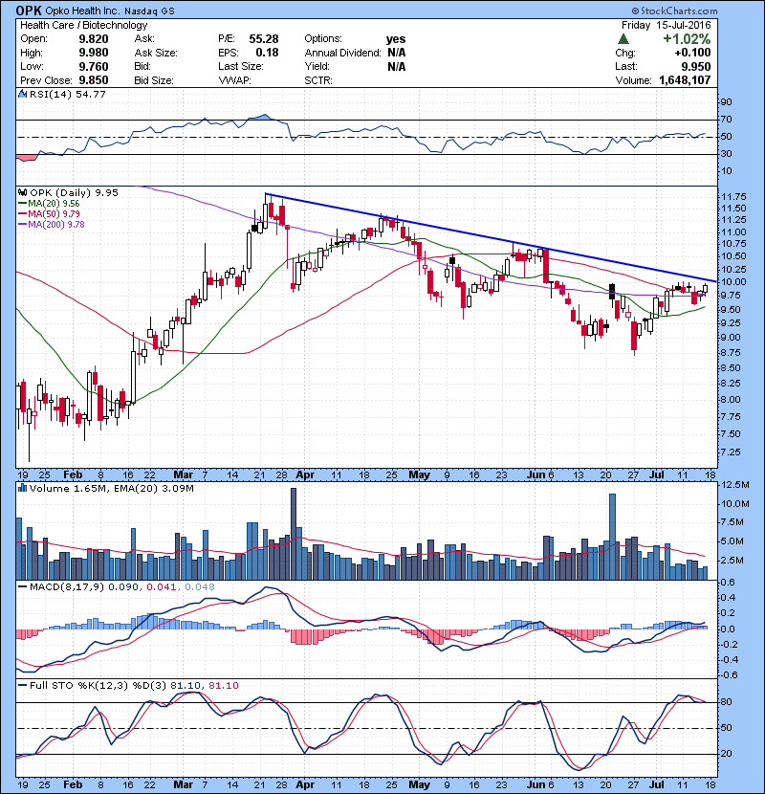Click the red MACD signal value 0.041
Screen dimensions: 765x794
tap(162, 587)
